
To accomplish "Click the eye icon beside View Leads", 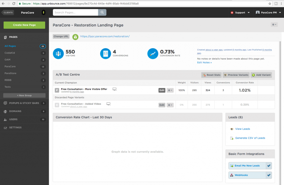I will tap(232, 129).
